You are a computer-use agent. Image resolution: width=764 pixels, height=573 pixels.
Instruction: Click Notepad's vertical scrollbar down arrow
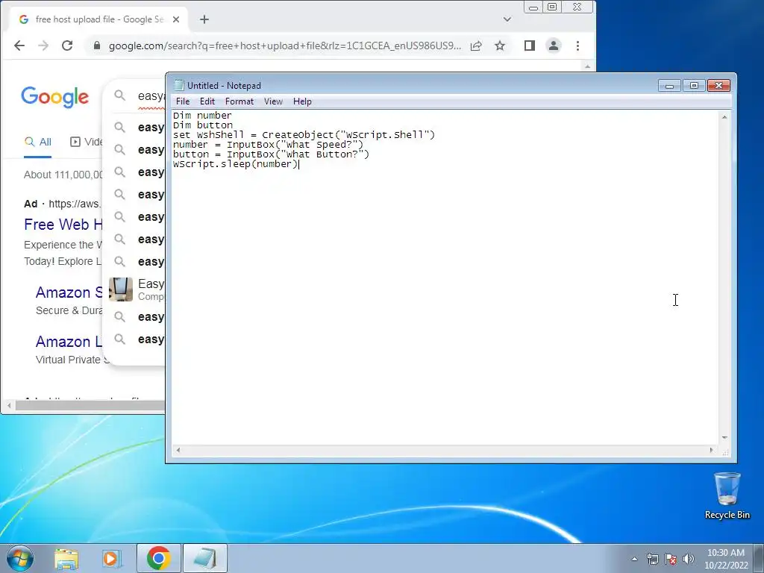(x=724, y=437)
